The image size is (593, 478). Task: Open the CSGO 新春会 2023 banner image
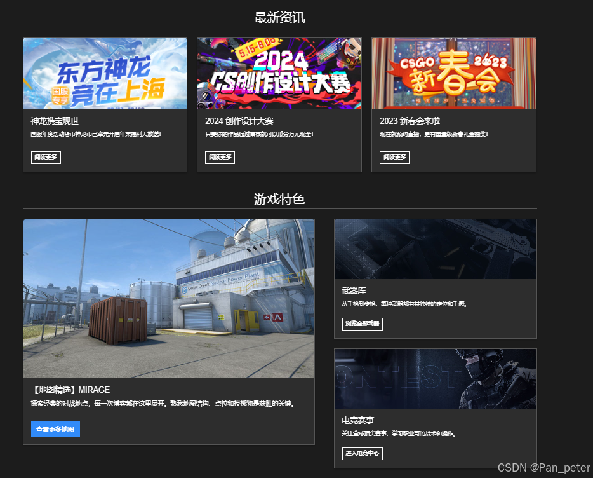(x=454, y=74)
